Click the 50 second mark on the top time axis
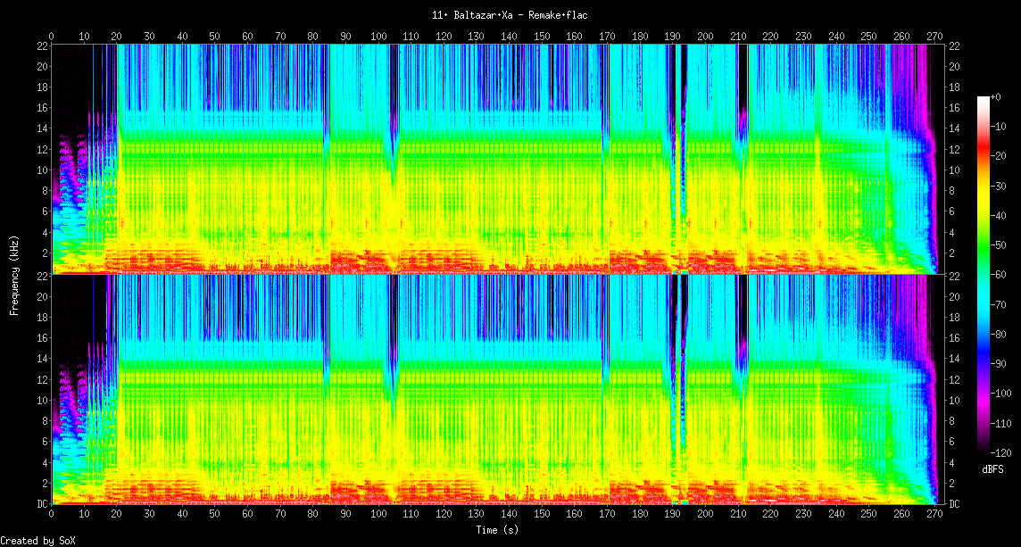The image size is (1021, 547). pyautogui.click(x=215, y=37)
